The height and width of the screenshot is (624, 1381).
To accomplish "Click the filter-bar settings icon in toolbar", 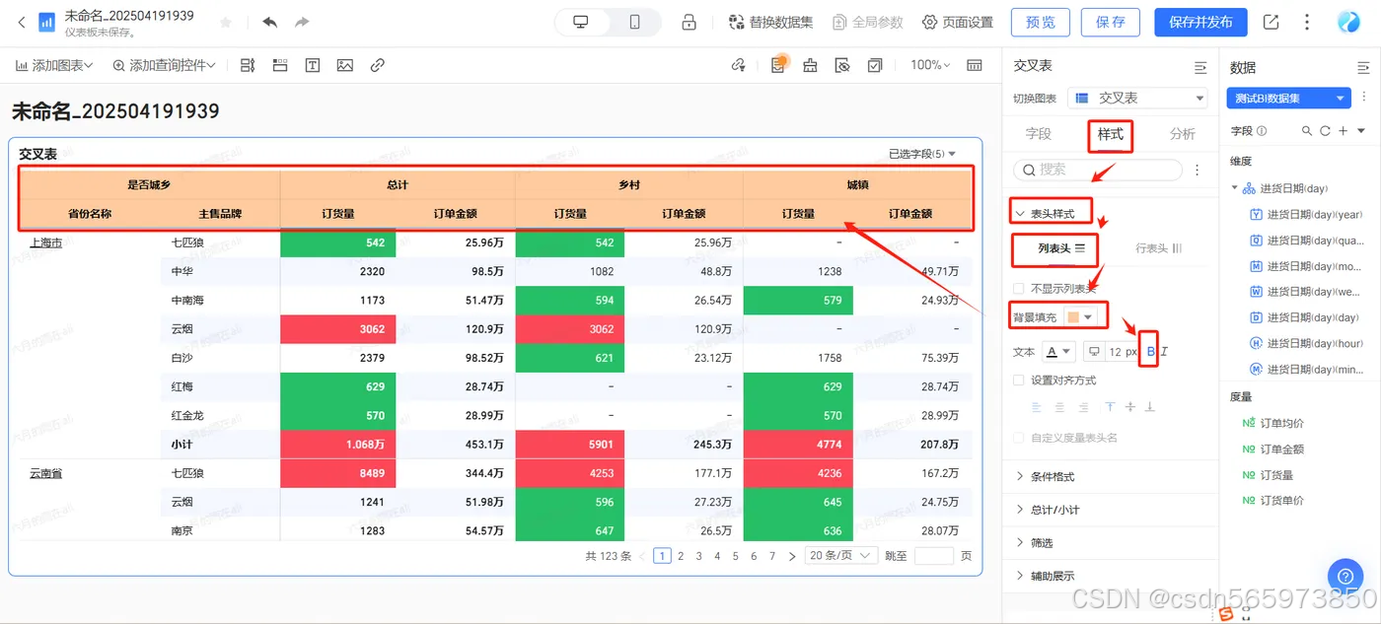I will (x=248, y=65).
